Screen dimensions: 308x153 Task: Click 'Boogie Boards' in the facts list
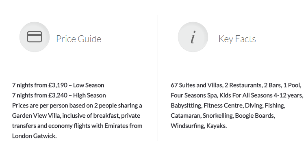coord(255,116)
